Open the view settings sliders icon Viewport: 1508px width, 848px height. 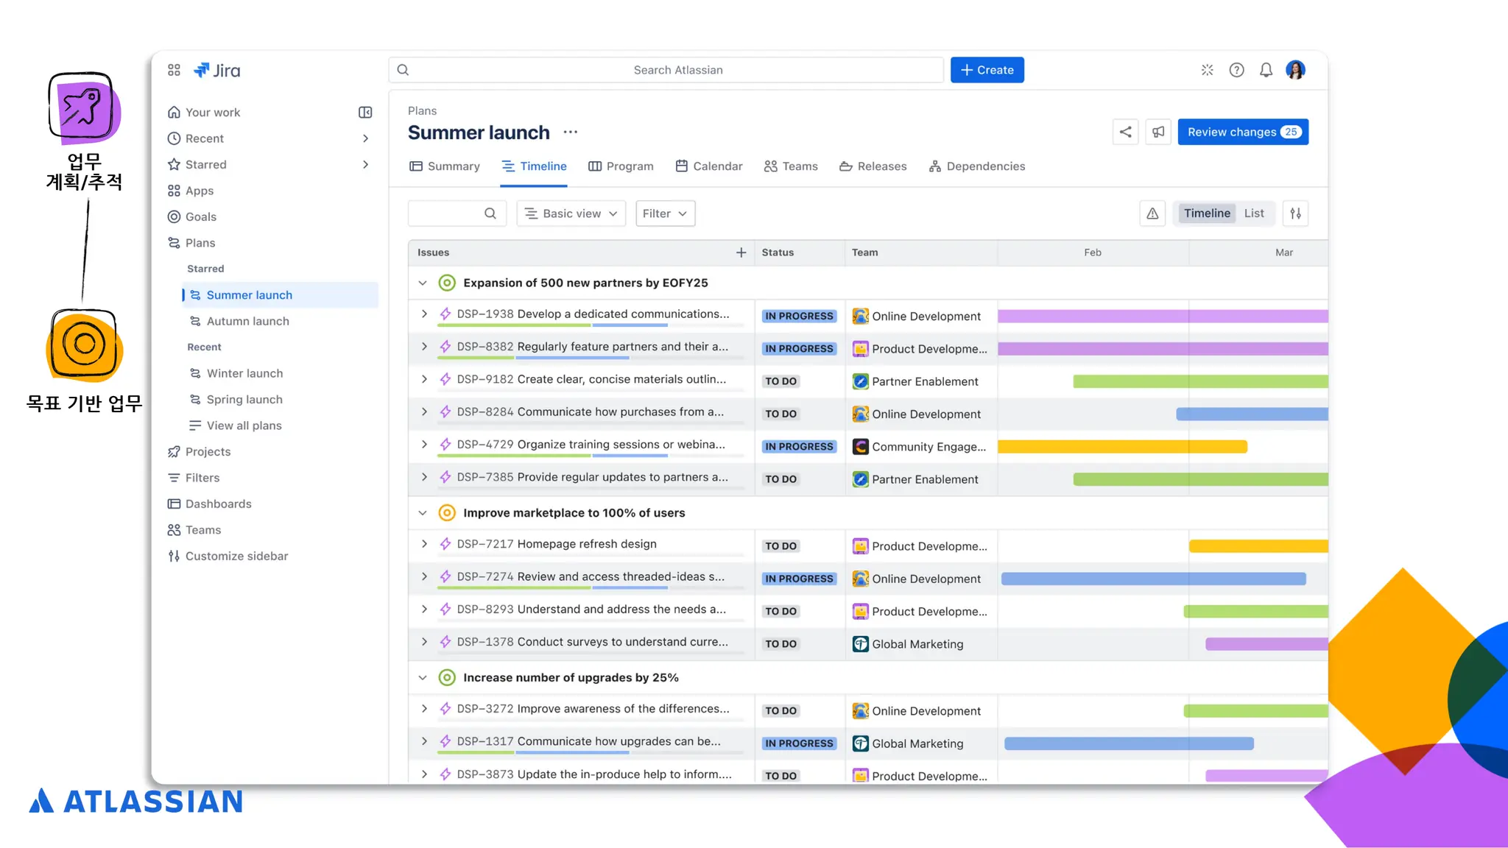click(1295, 213)
